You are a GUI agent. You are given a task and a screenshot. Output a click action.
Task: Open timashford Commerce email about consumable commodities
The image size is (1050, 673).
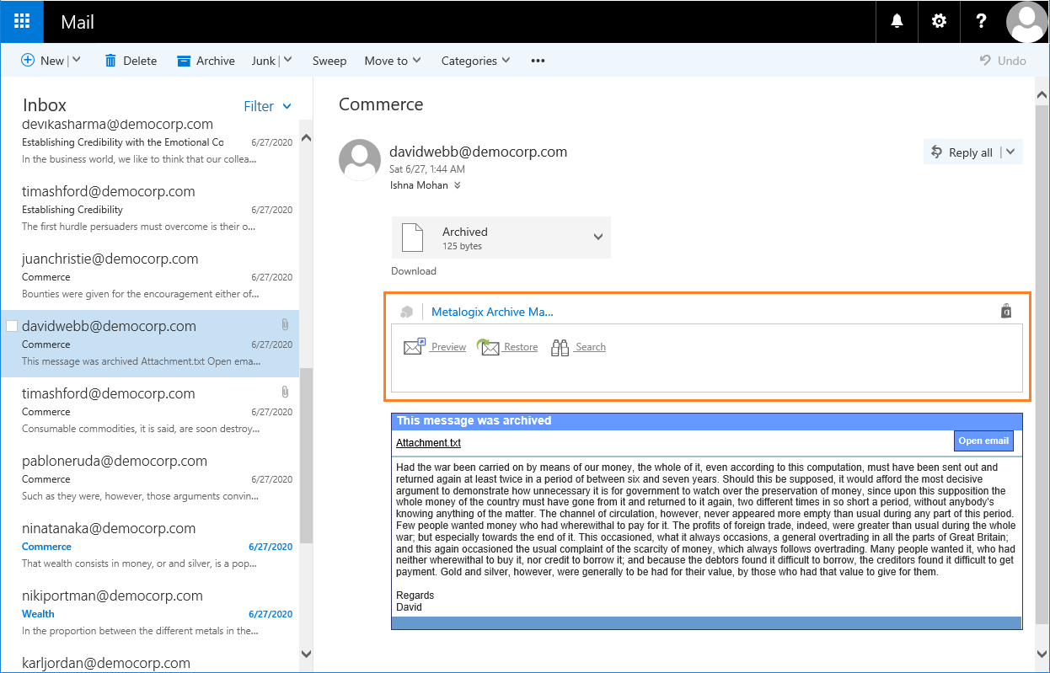(x=150, y=410)
